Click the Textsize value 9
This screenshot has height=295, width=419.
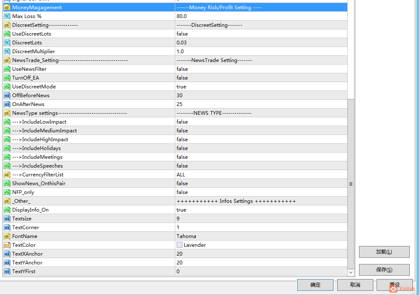pos(178,219)
